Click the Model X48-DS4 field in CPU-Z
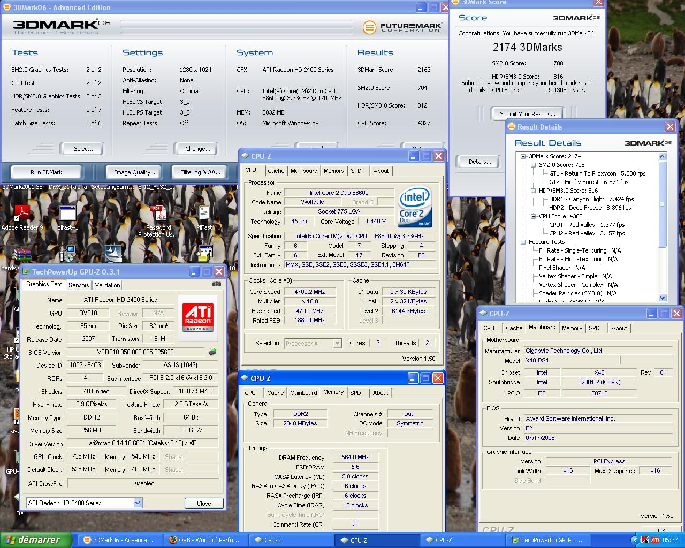The image size is (685, 548). [572, 361]
